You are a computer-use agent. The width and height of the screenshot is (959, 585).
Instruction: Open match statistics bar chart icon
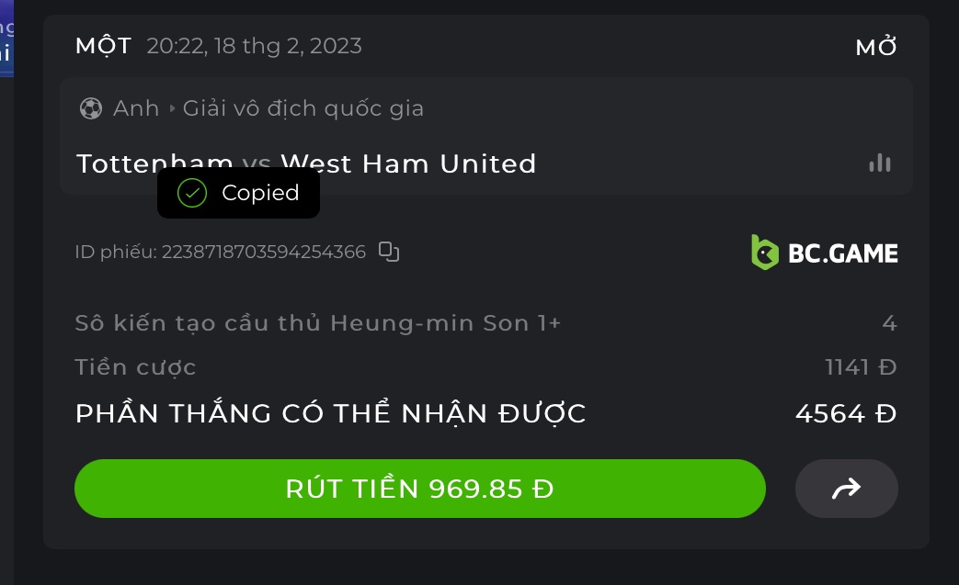click(880, 163)
